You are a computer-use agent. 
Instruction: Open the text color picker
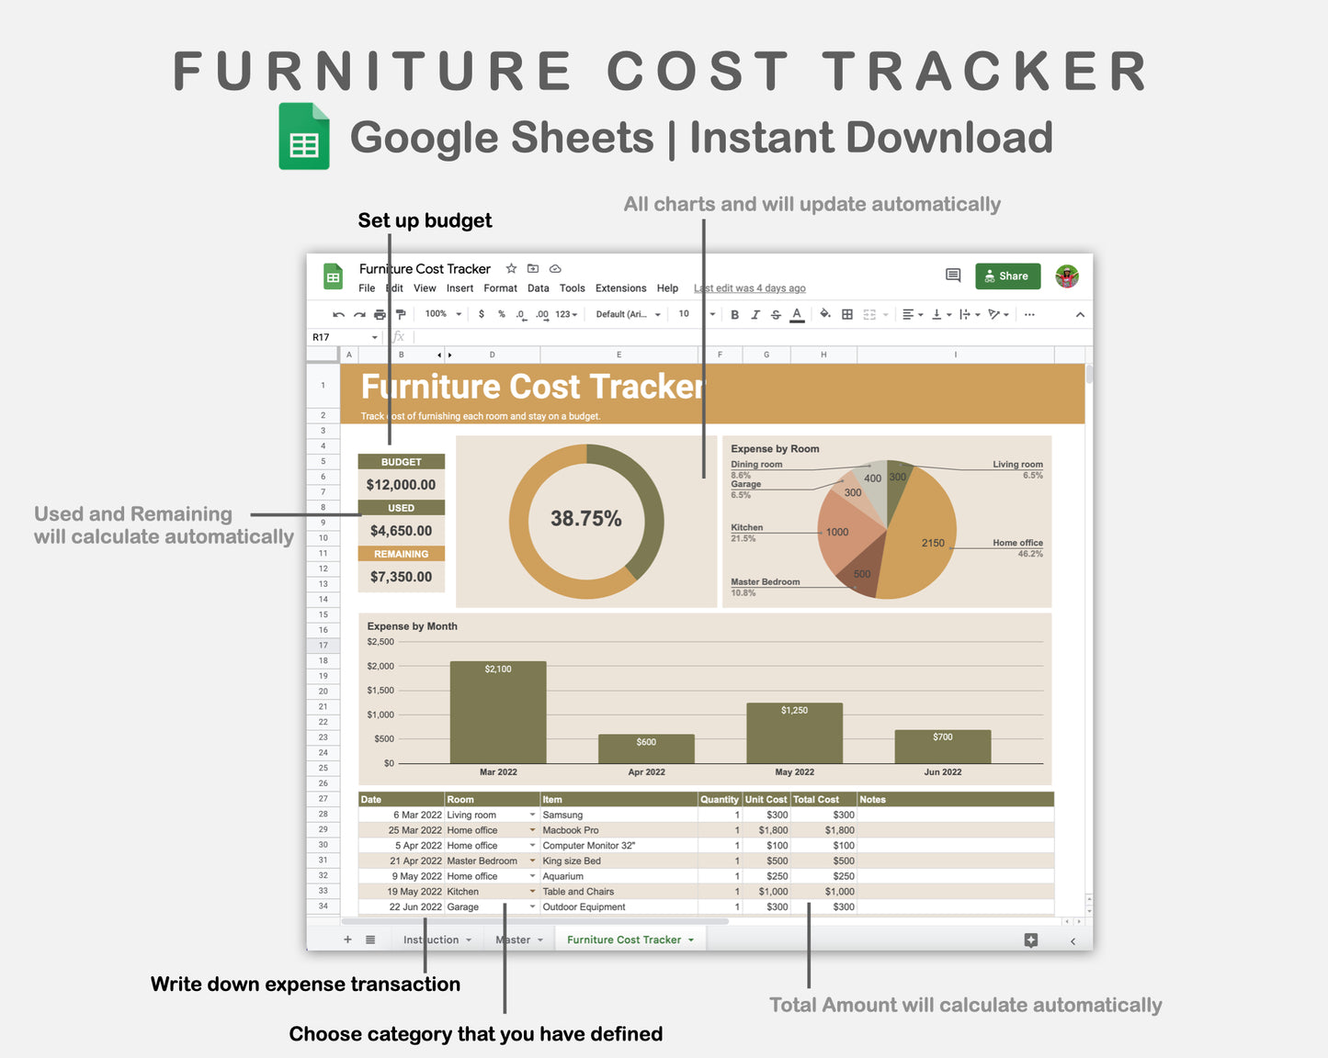point(797,314)
